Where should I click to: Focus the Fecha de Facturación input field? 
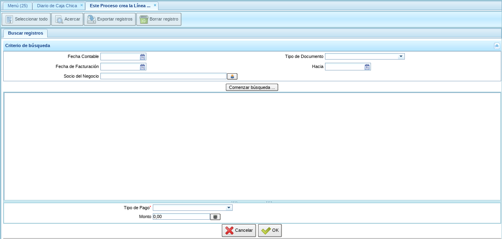click(x=120, y=67)
